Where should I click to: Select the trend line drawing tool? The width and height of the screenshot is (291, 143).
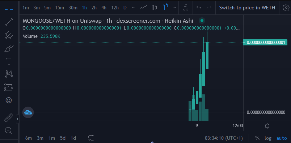click(x=9, y=22)
